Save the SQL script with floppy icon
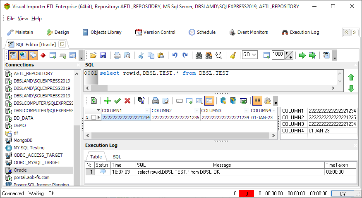The width and height of the screenshot is (362, 198). (x=103, y=55)
